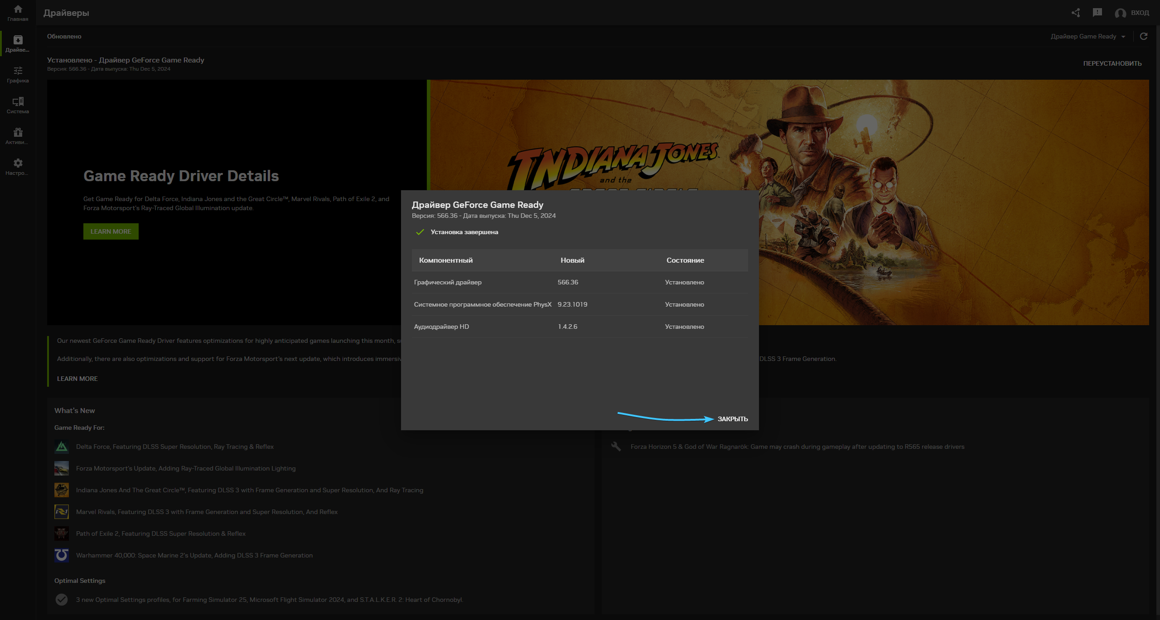
Task: Open the Активи... gift sidebar section
Action: coord(18,136)
